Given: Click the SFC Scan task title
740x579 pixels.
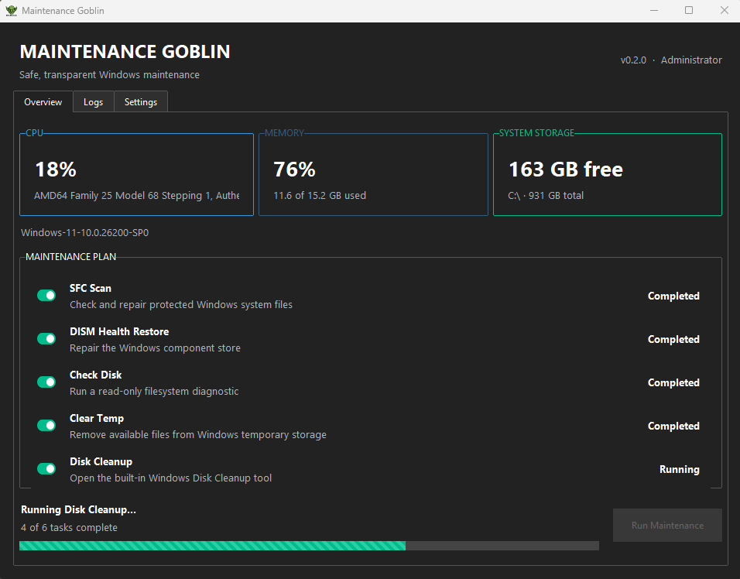Looking at the screenshot, I should 91,288.
